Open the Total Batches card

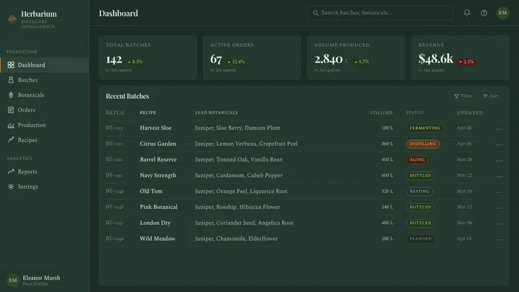[148, 58]
